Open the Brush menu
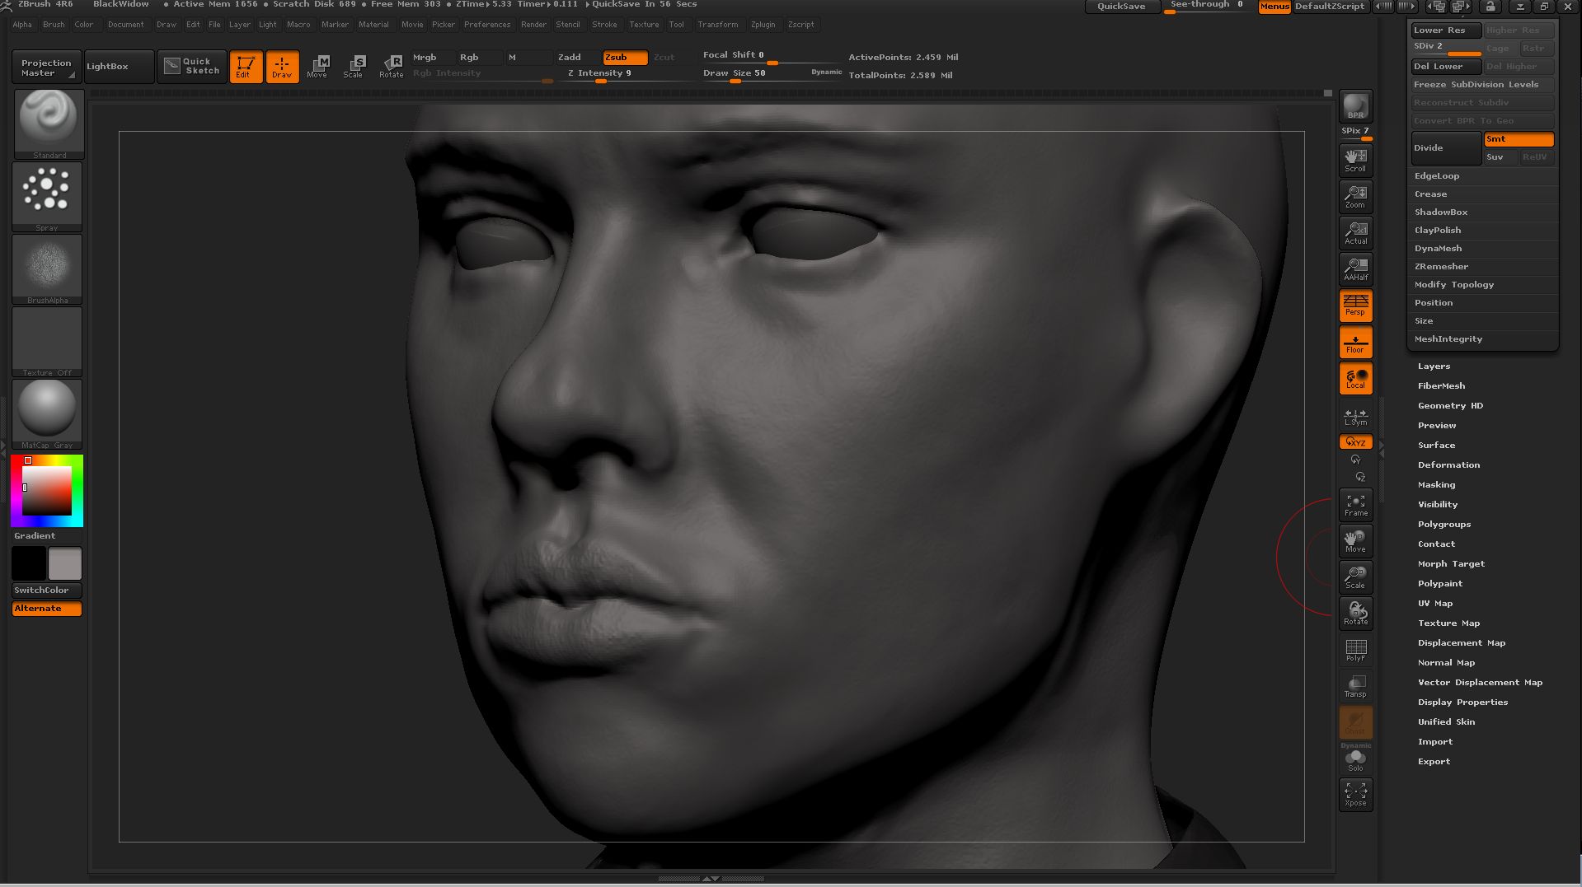The height and width of the screenshot is (887, 1582). click(54, 25)
